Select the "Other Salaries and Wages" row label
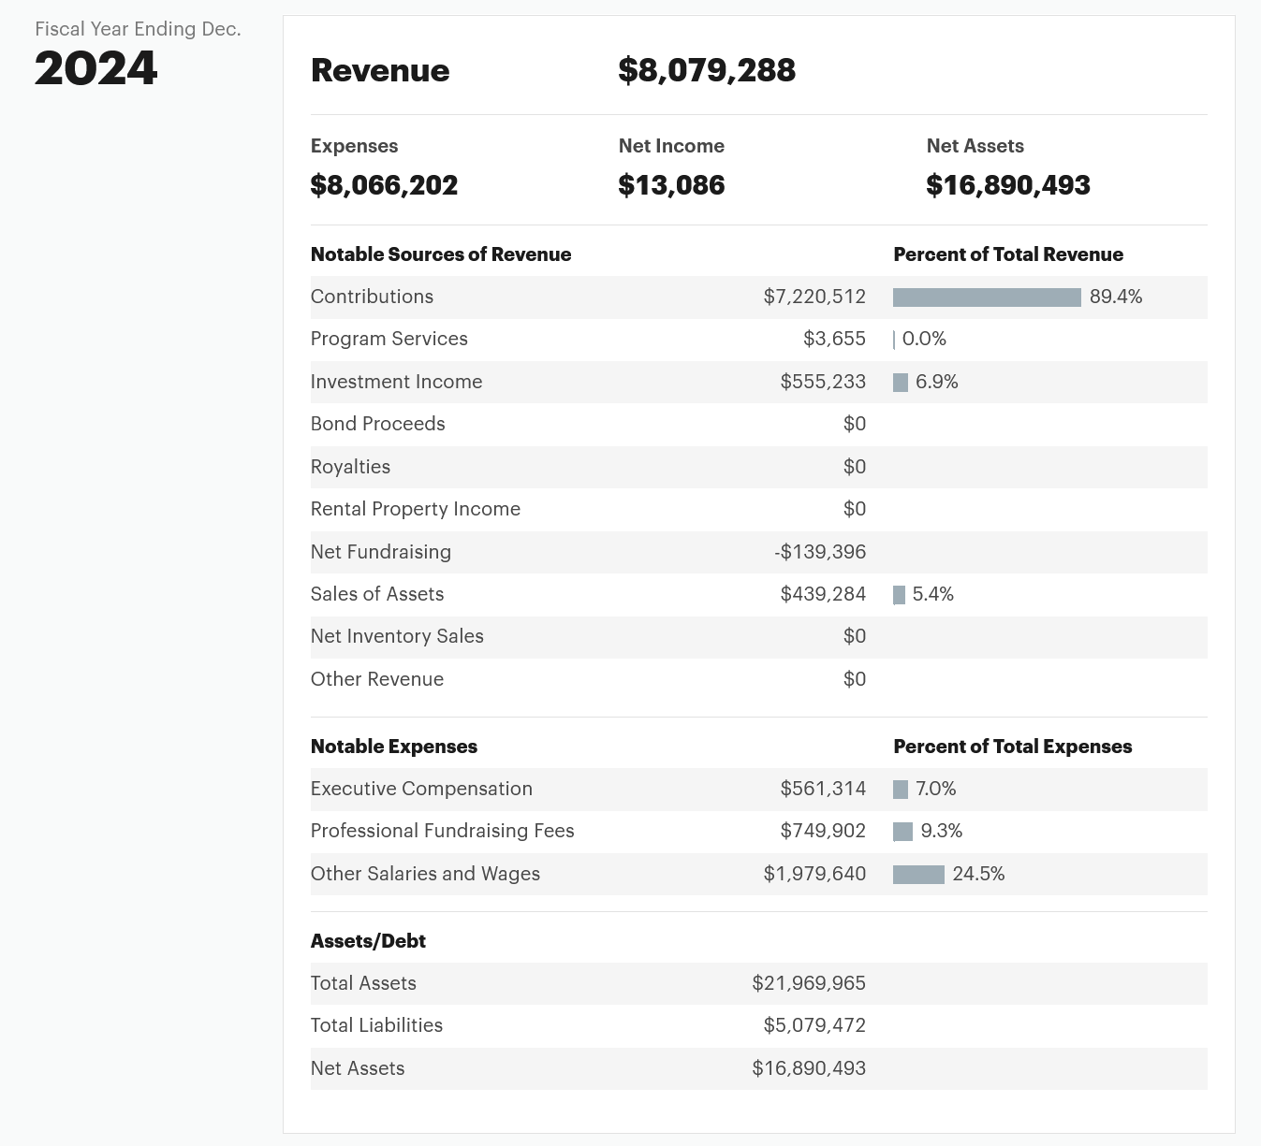The image size is (1261, 1146). click(x=425, y=874)
